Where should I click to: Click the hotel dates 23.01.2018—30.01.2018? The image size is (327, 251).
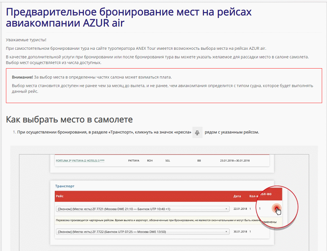pyautogui.click(x=235, y=160)
